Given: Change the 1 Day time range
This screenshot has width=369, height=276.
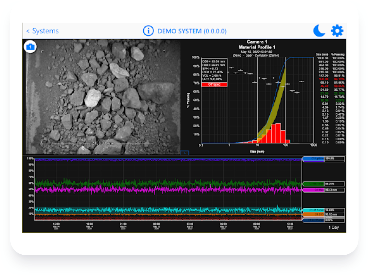Looking at the screenshot, I should 333,227.
